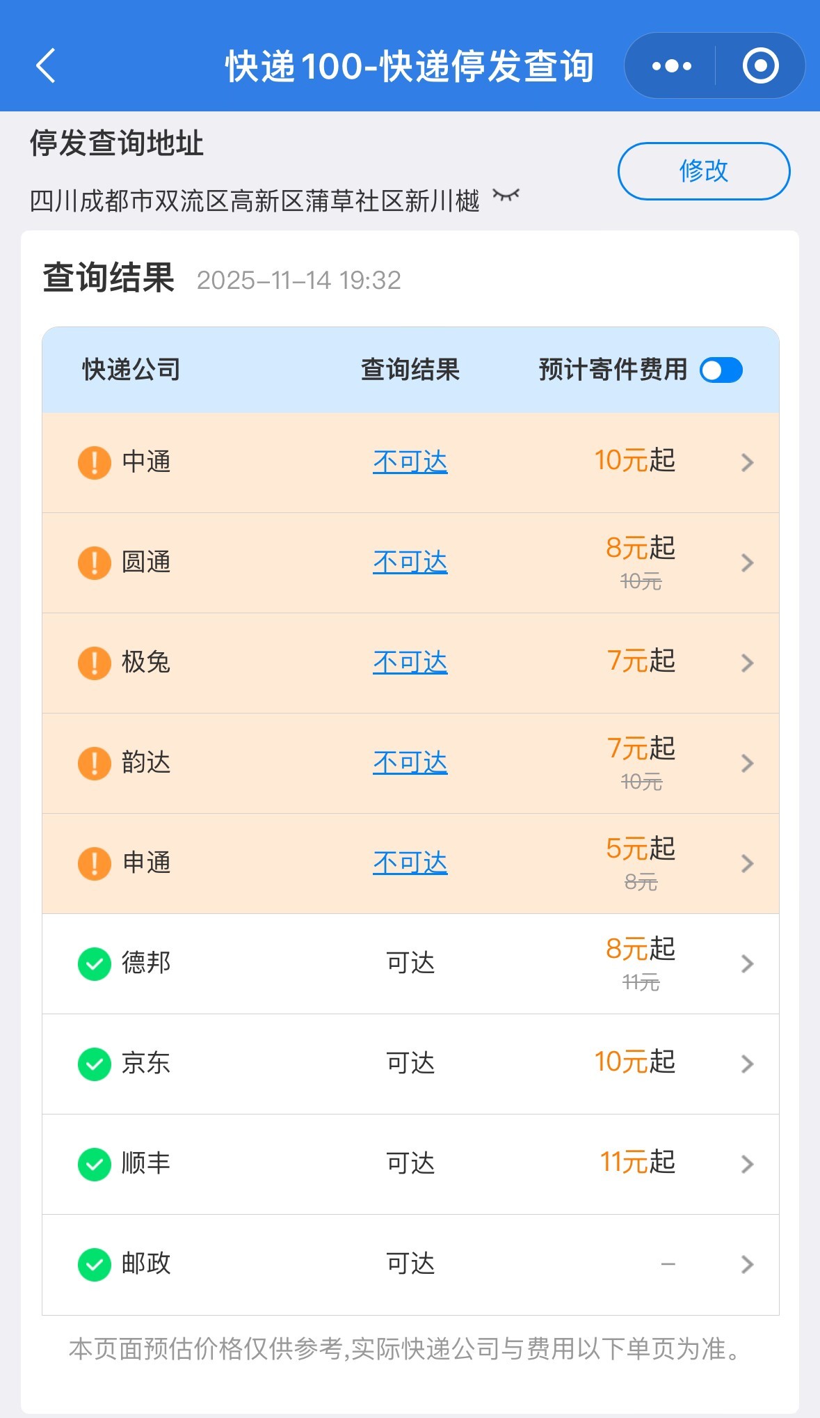Select the 查询结果 column header
This screenshot has height=1418, width=820.
[x=410, y=370]
